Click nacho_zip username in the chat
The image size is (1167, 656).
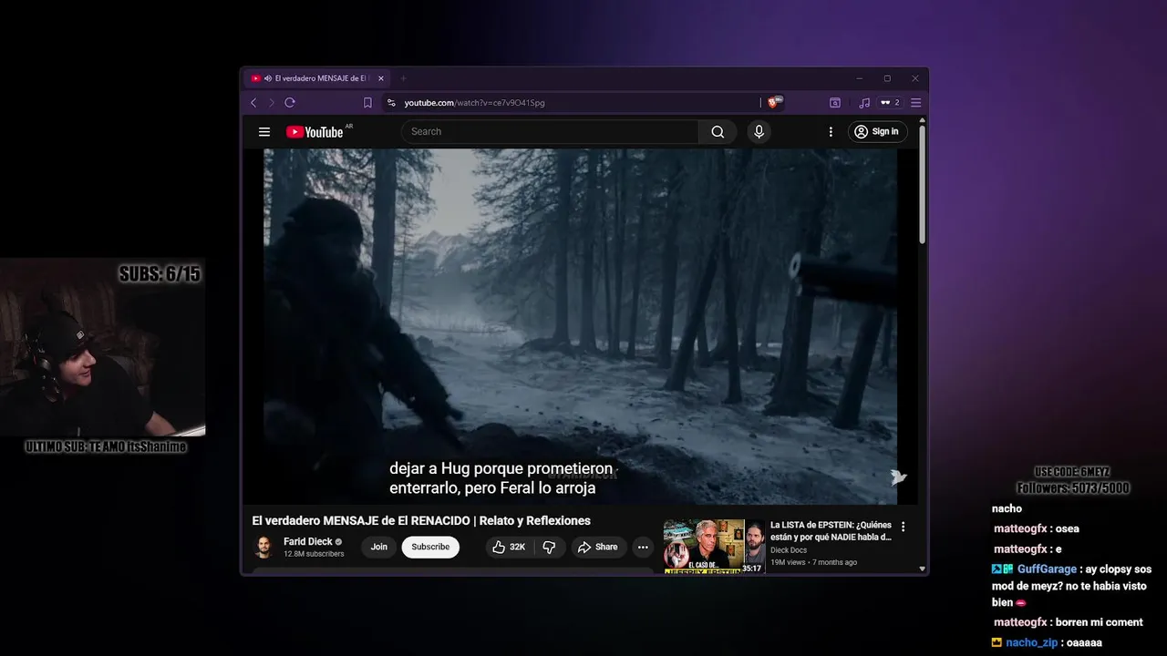click(1032, 642)
